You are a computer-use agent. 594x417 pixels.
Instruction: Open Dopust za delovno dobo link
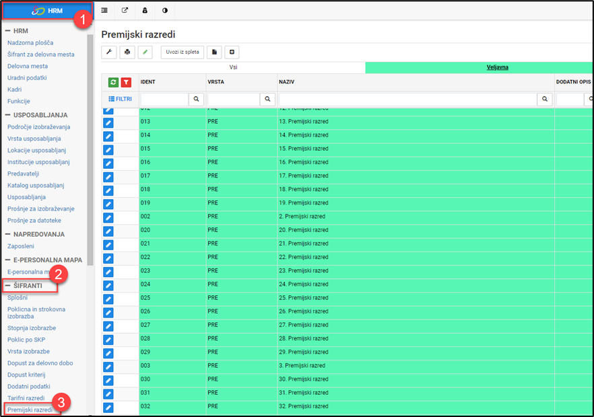tap(40, 363)
